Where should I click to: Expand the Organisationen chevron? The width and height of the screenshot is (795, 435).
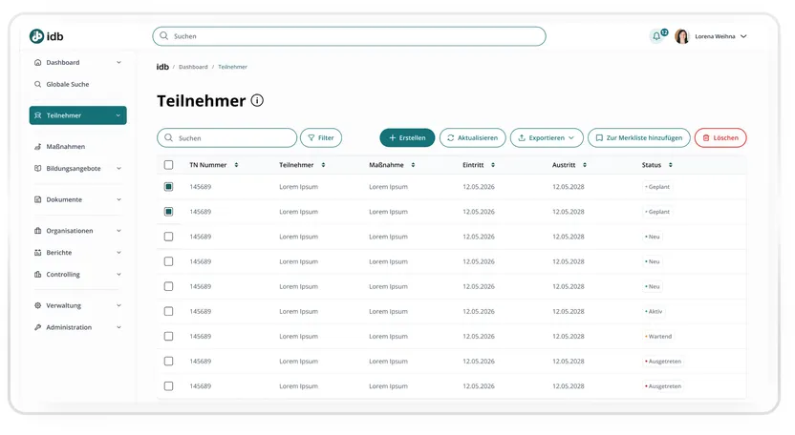(118, 231)
